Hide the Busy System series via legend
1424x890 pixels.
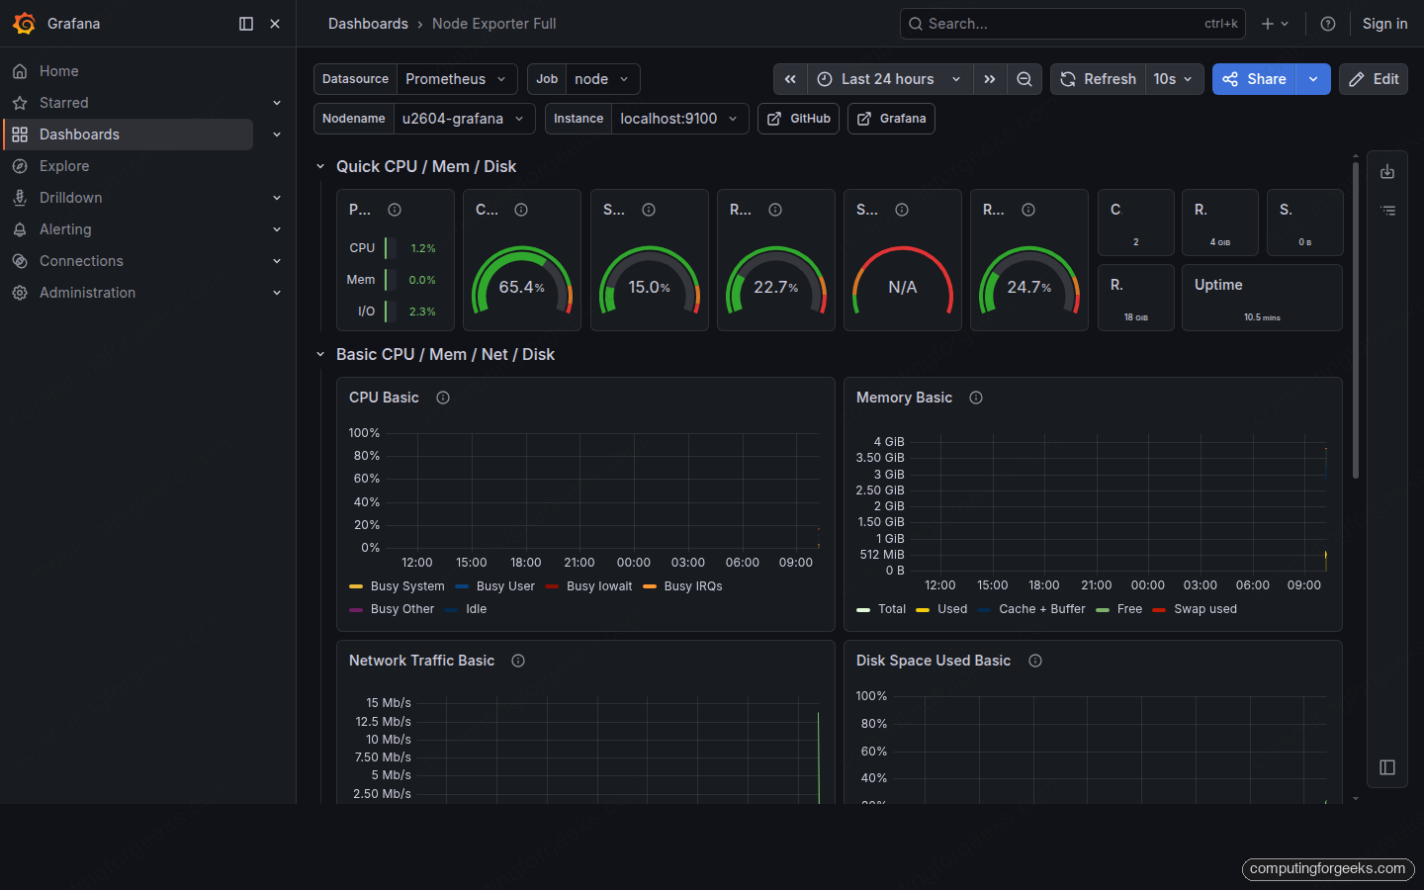[406, 585]
